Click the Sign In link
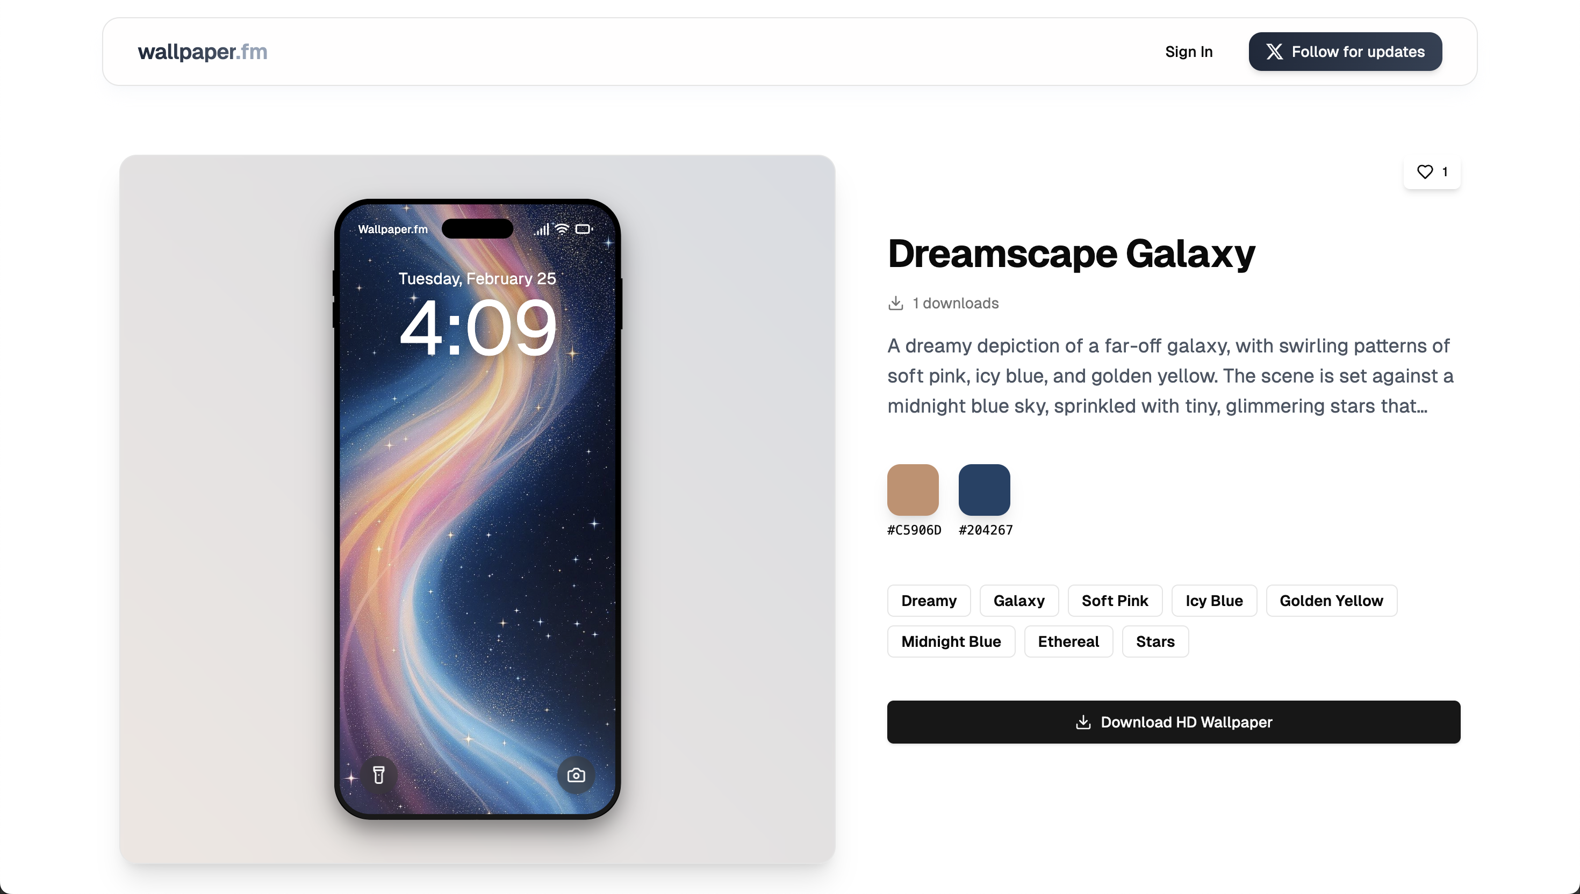 click(x=1189, y=52)
